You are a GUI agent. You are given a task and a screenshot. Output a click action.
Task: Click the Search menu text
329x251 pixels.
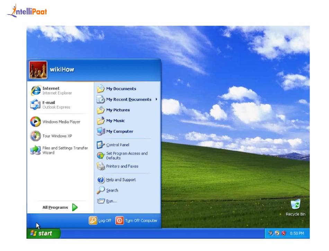click(x=112, y=190)
